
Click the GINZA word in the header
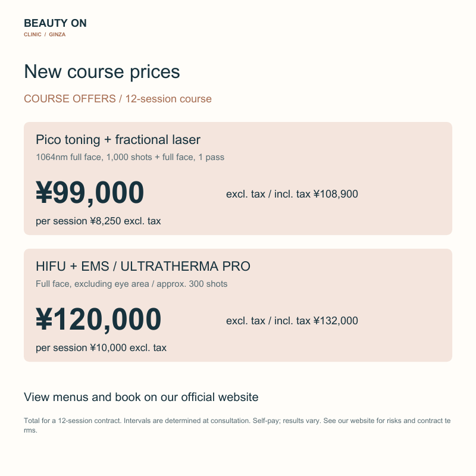point(57,35)
